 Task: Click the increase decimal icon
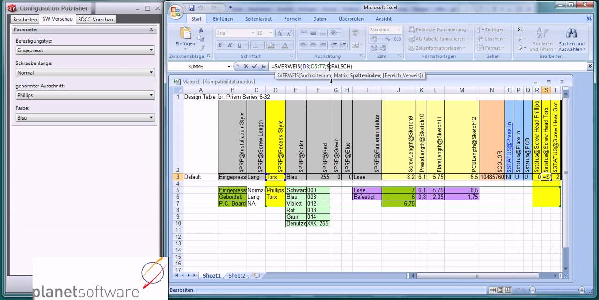[x=374, y=48]
